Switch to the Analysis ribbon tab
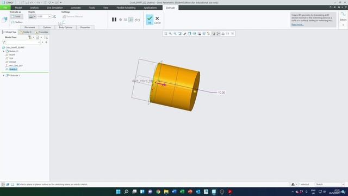 (x=34, y=8)
